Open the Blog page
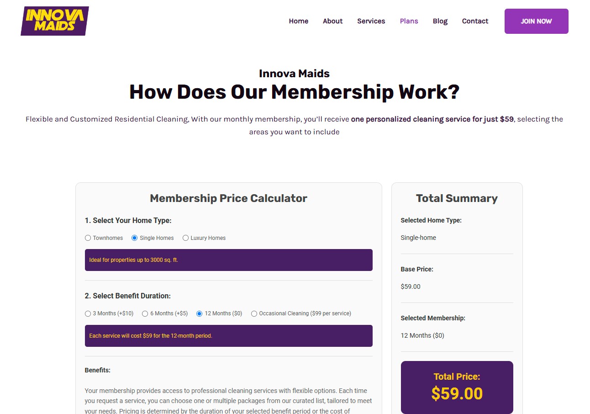Screen dimensions: 590x414 440,21
